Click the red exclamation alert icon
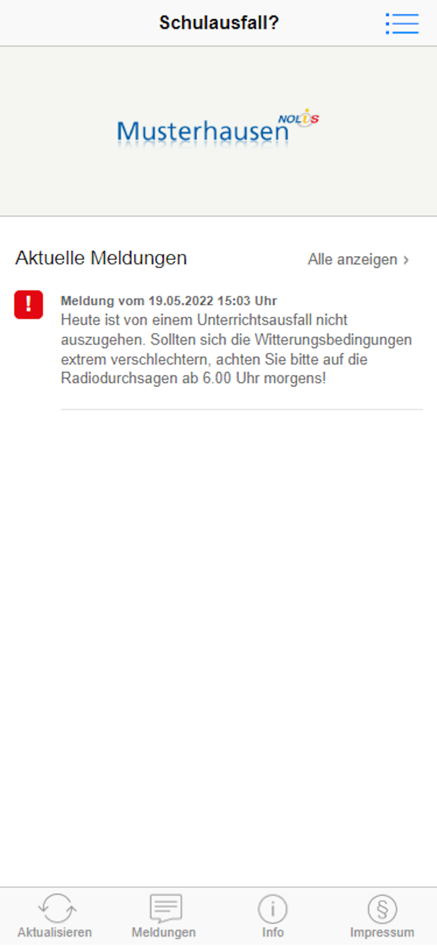The width and height of the screenshot is (437, 946). point(28,305)
